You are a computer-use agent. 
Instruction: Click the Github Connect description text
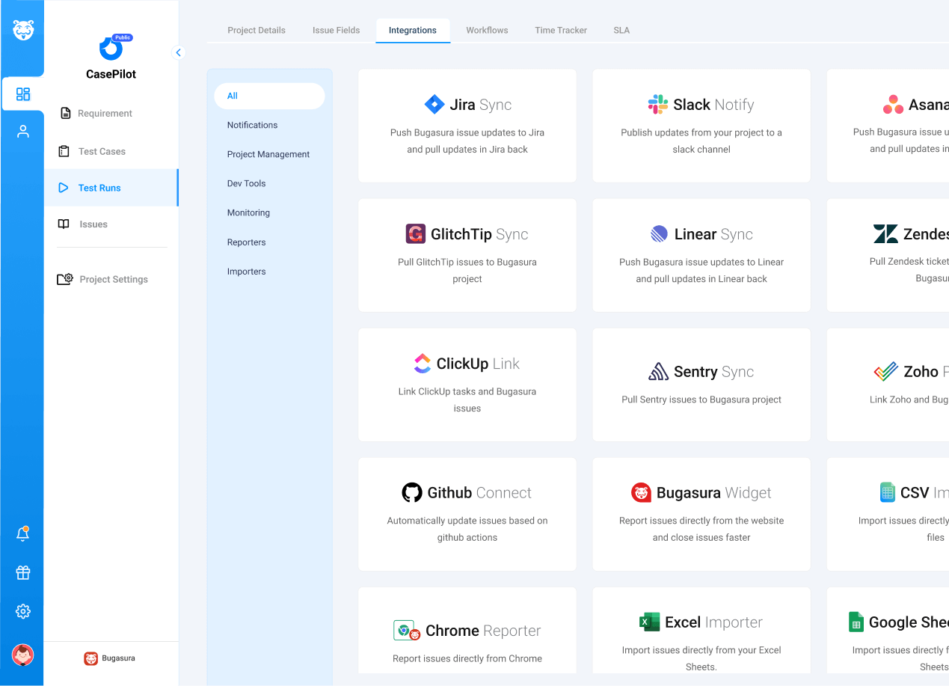point(467,529)
